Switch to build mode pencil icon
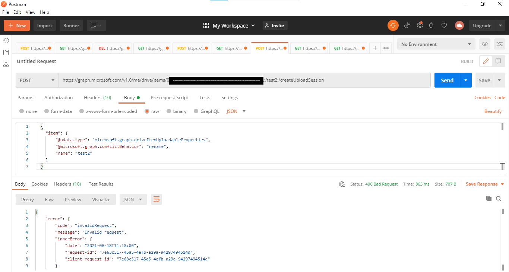 click(486, 61)
